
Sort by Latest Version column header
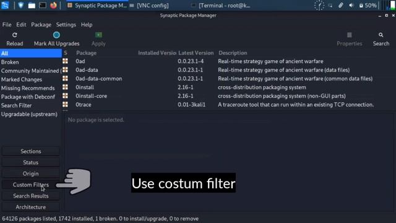coord(196,53)
